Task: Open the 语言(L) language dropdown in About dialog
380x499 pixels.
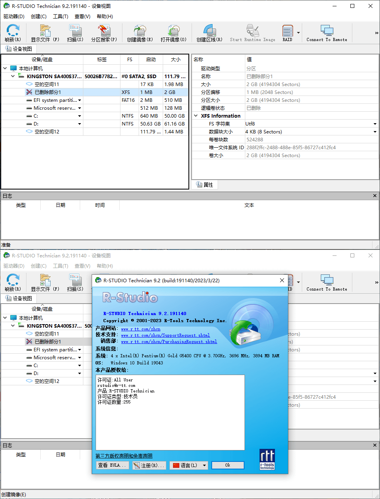Action: coord(204,465)
